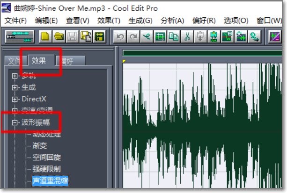This screenshot has height=193, width=287.
Task: Expand the 变速/变调 tree node
Action: coord(15,110)
